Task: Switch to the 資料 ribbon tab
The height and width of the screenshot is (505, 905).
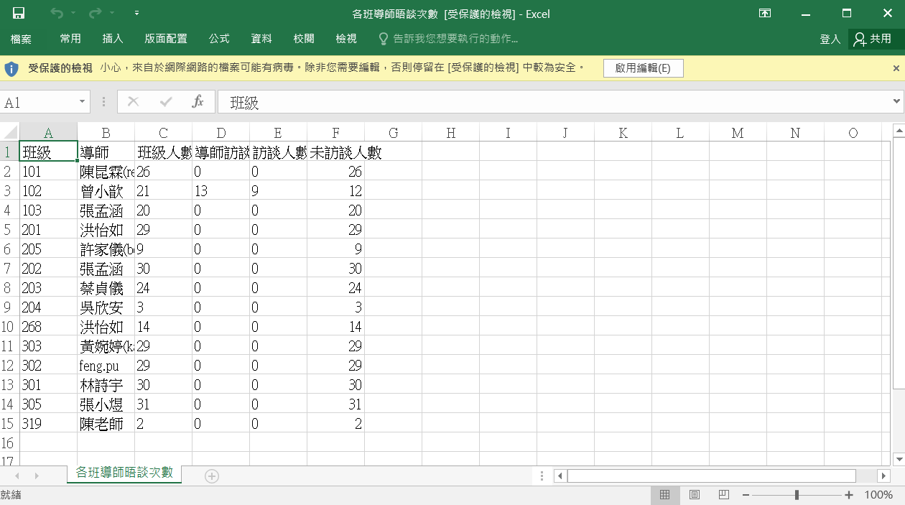Action: point(261,39)
